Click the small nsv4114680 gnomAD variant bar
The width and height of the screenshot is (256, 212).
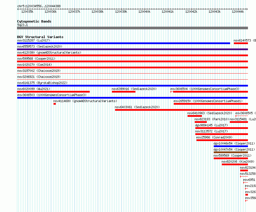[x=55, y=104]
